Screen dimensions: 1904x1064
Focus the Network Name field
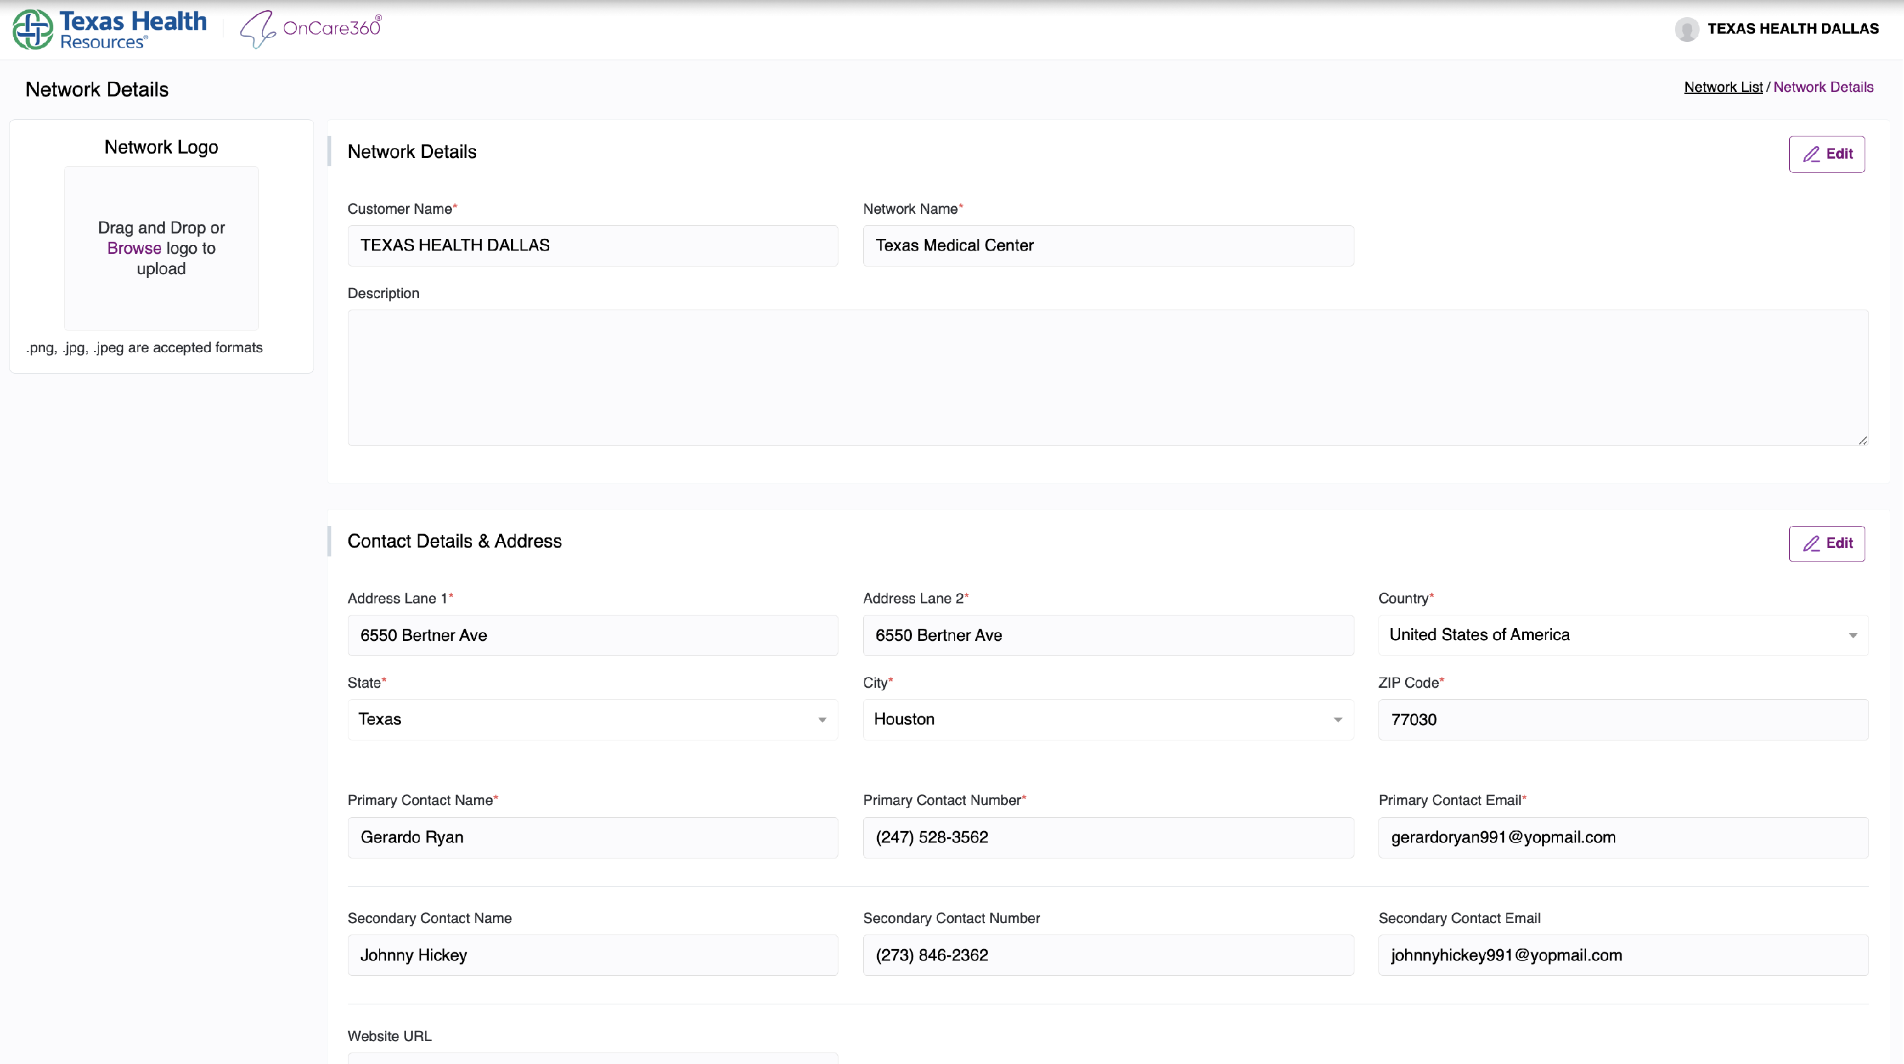click(1107, 246)
